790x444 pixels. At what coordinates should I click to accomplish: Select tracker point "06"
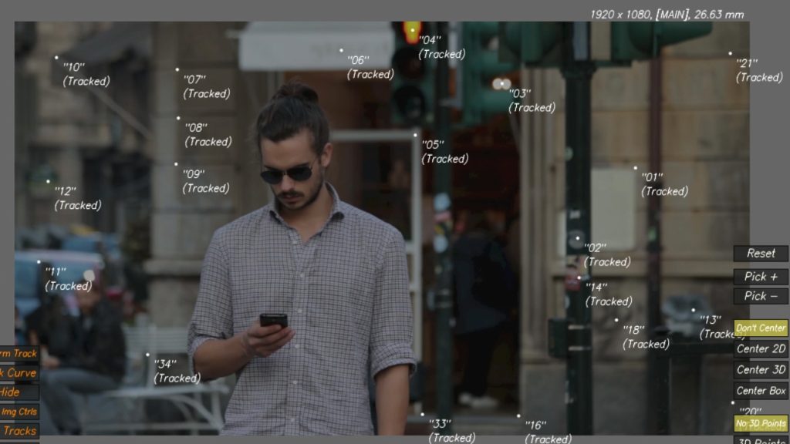click(x=341, y=50)
